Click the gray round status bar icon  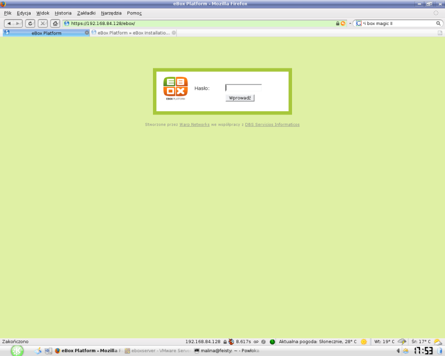point(263,342)
